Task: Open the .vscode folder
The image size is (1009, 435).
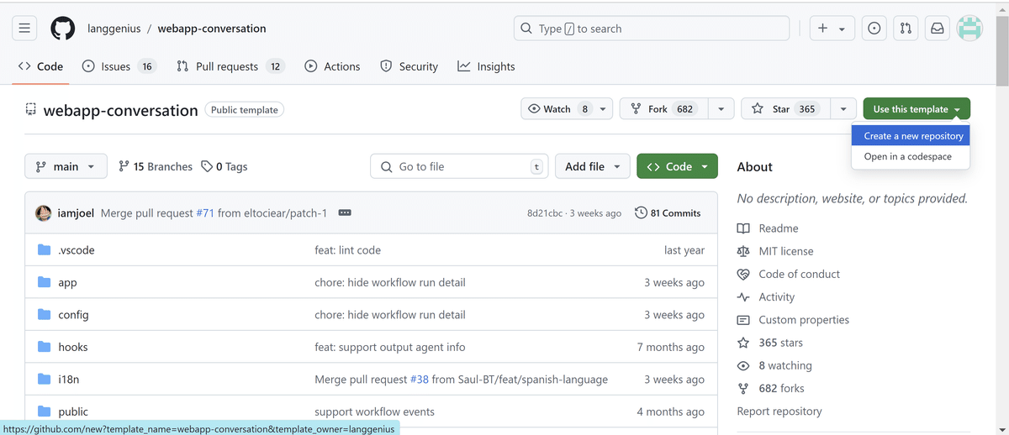Action: (x=77, y=250)
